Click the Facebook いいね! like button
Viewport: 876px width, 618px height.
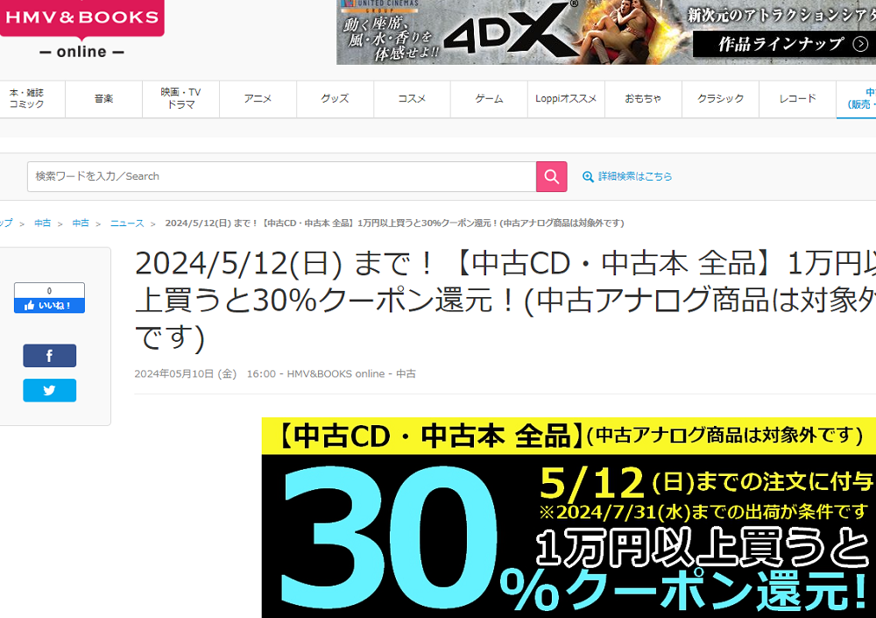[x=50, y=305]
